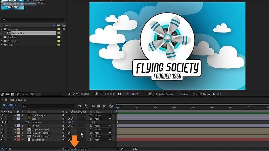
Task: Click 8 bpc color depth button
Action: click(x=25, y=94)
